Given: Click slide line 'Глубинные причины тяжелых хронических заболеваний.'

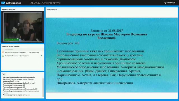Looking at the screenshot, I should (101, 51).
